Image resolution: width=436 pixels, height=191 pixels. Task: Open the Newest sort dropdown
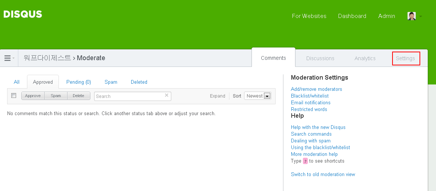(x=258, y=96)
